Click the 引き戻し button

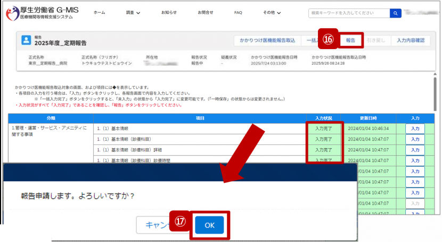[377, 41]
